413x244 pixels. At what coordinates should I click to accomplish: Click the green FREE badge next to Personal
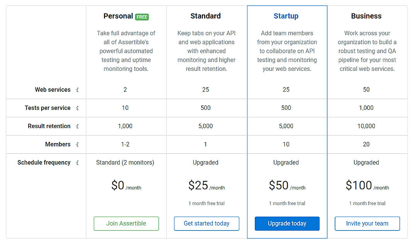[x=142, y=17]
